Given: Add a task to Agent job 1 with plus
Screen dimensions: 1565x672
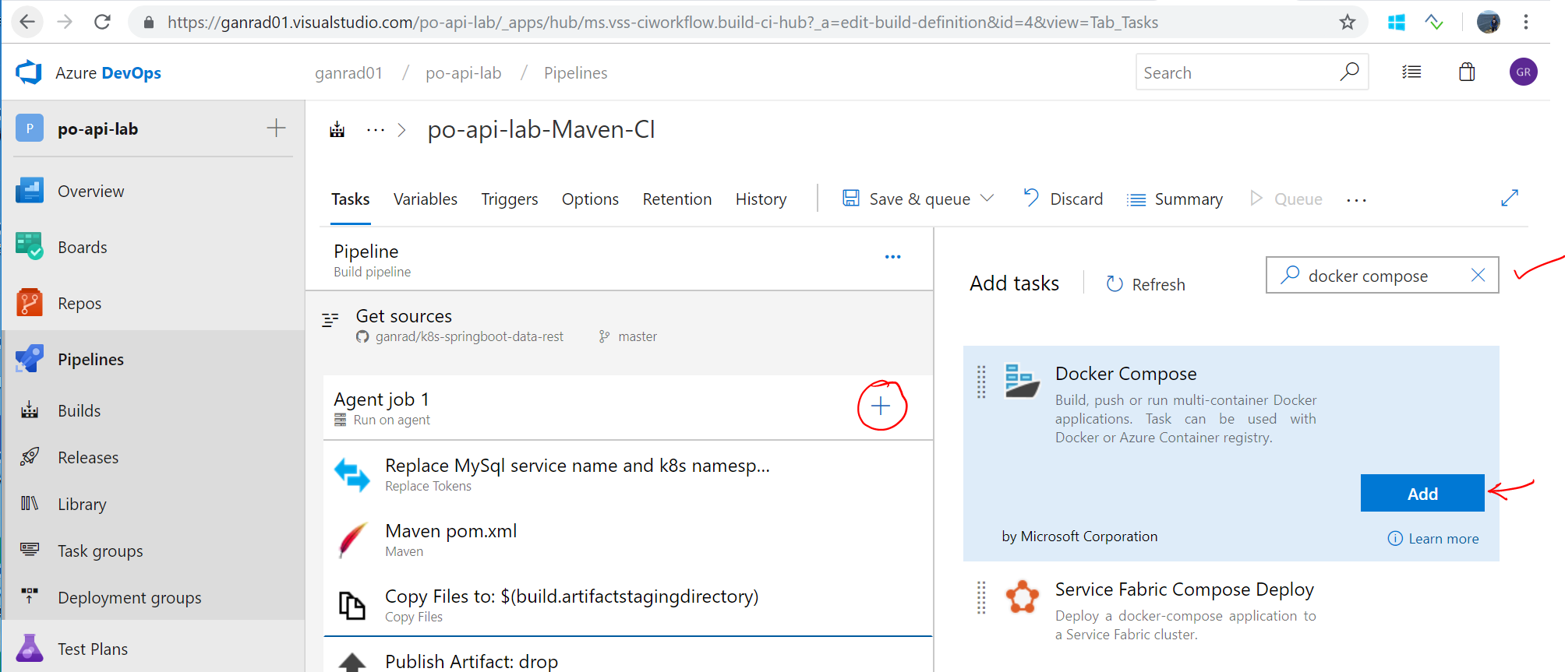Looking at the screenshot, I should pyautogui.click(x=881, y=406).
